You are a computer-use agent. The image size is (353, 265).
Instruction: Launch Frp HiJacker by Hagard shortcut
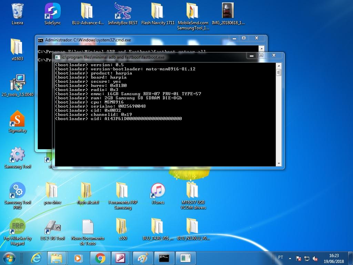pos(17,232)
